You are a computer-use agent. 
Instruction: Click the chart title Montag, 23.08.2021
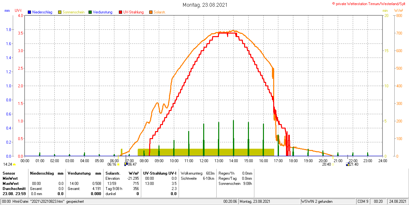205,5
